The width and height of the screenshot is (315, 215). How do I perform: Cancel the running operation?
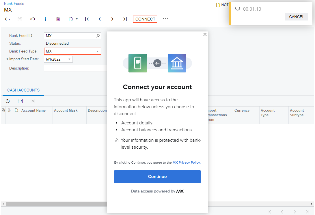click(297, 17)
